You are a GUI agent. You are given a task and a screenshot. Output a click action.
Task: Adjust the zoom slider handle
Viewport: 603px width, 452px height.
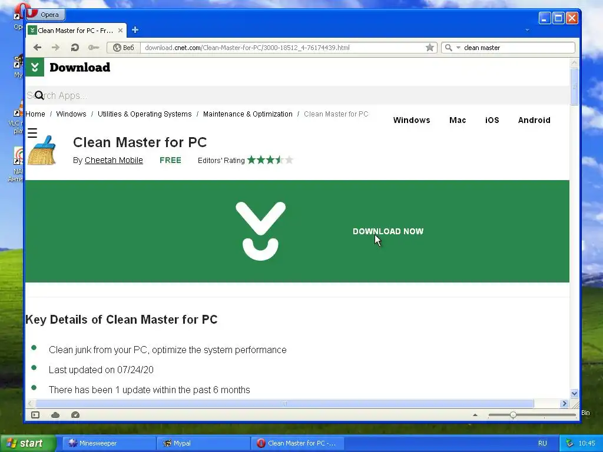click(x=513, y=415)
